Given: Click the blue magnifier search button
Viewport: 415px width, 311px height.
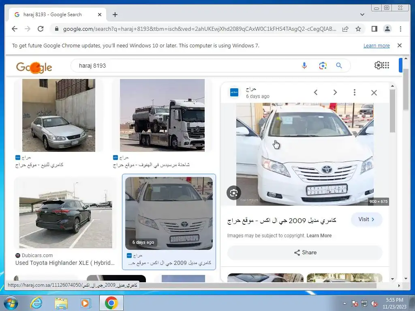Looking at the screenshot, I should [x=339, y=66].
